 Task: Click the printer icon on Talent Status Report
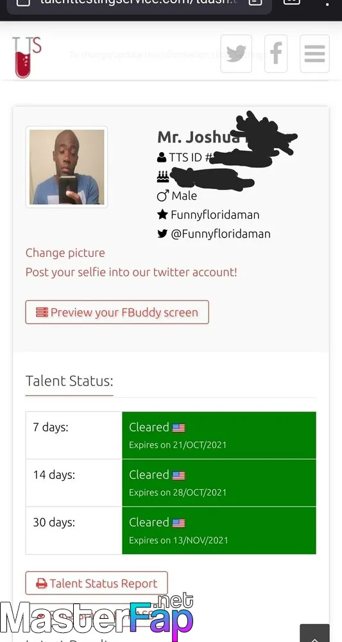coord(42,584)
